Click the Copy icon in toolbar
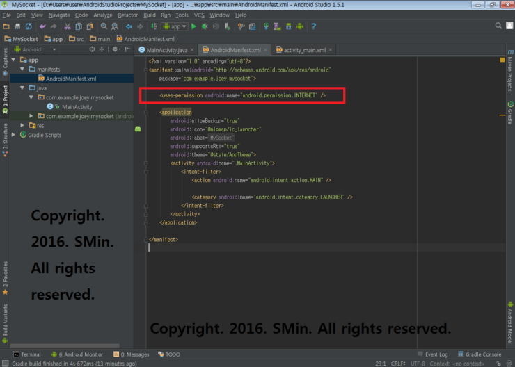Screen dimensions: 515x367 [x=79, y=26]
